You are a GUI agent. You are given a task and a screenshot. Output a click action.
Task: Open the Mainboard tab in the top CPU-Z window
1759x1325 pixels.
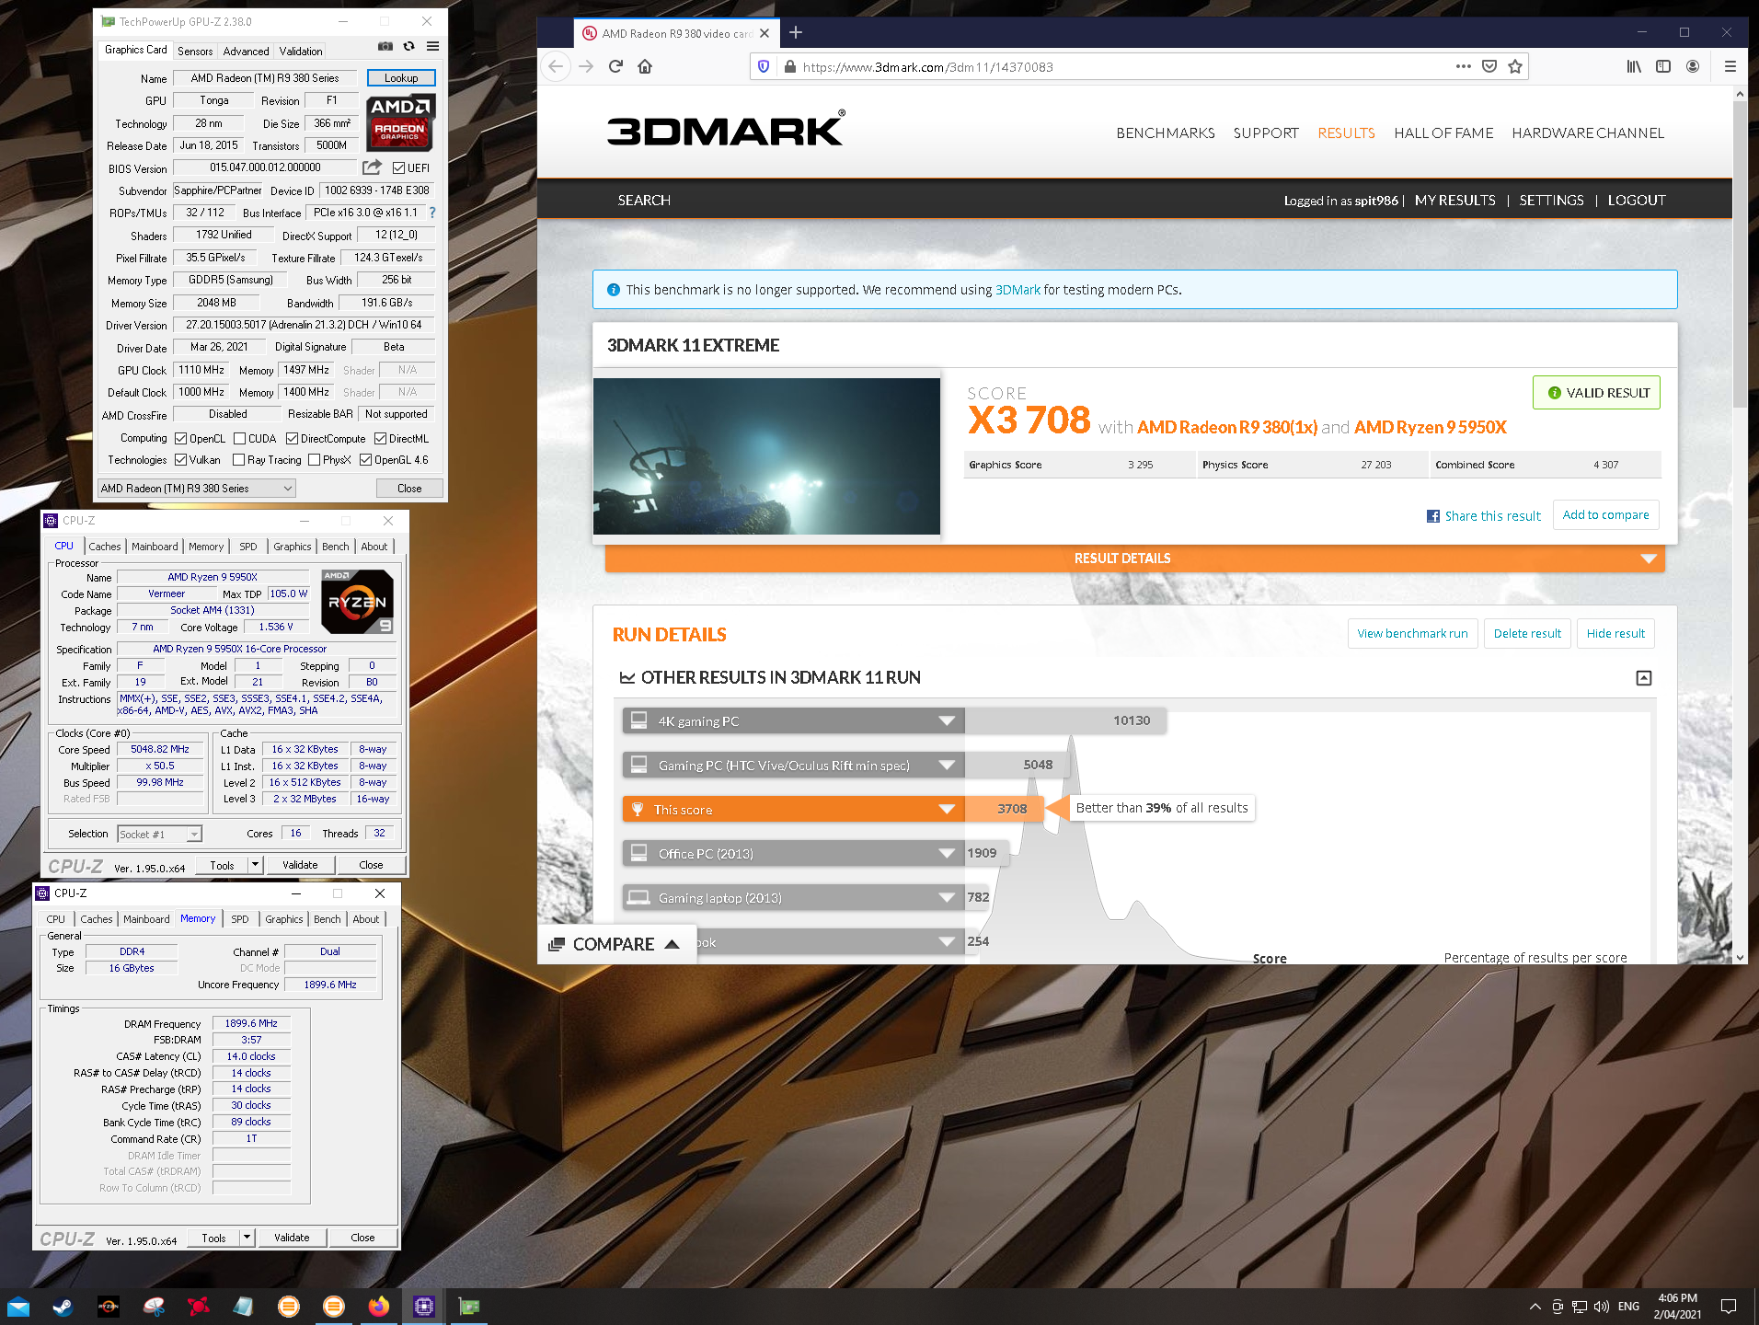tap(155, 547)
